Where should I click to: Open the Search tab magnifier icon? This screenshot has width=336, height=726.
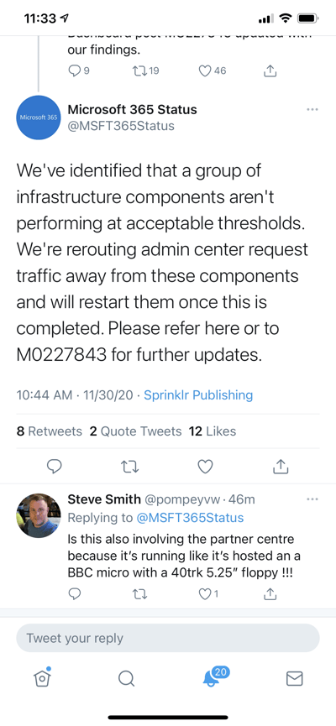point(126,679)
